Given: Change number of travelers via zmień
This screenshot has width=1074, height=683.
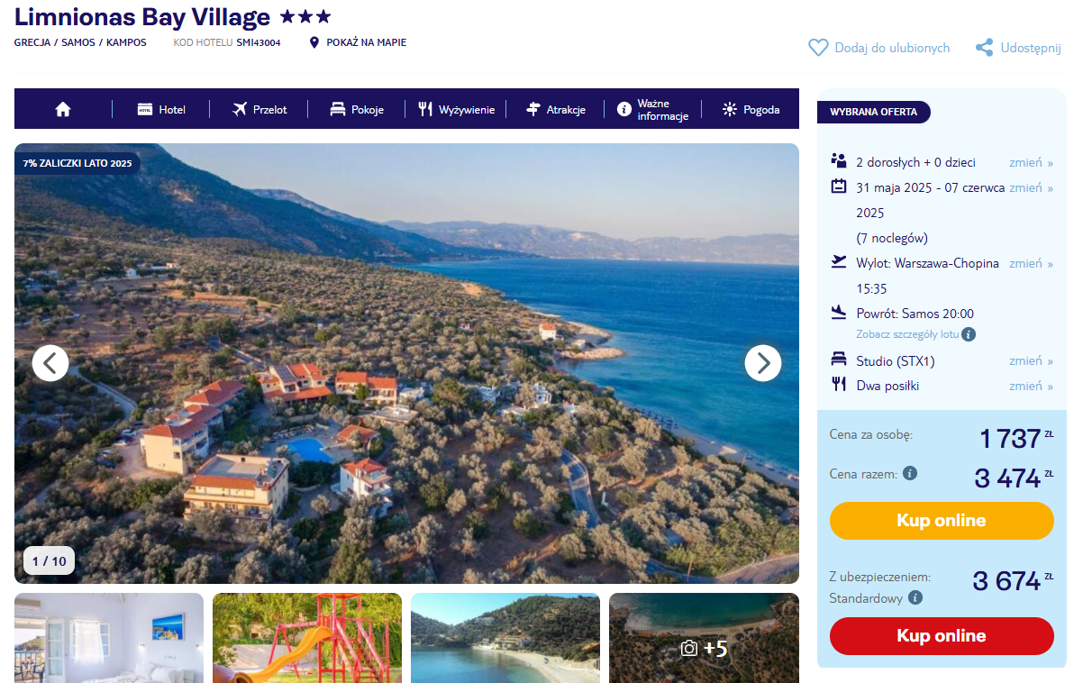Looking at the screenshot, I should 1031,162.
